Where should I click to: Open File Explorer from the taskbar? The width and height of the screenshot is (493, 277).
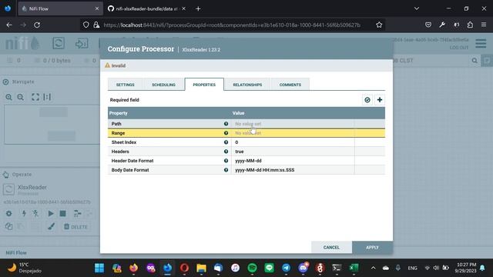click(201, 268)
